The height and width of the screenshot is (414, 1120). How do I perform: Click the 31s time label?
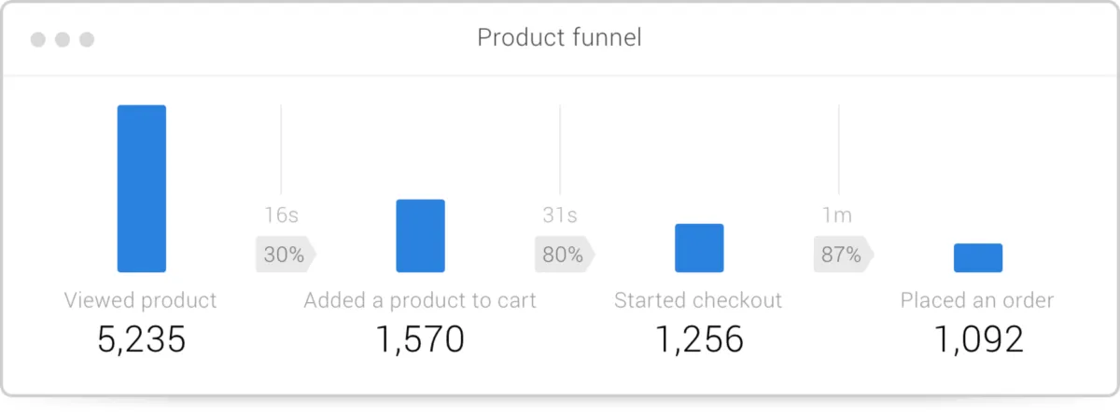[x=560, y=215]
